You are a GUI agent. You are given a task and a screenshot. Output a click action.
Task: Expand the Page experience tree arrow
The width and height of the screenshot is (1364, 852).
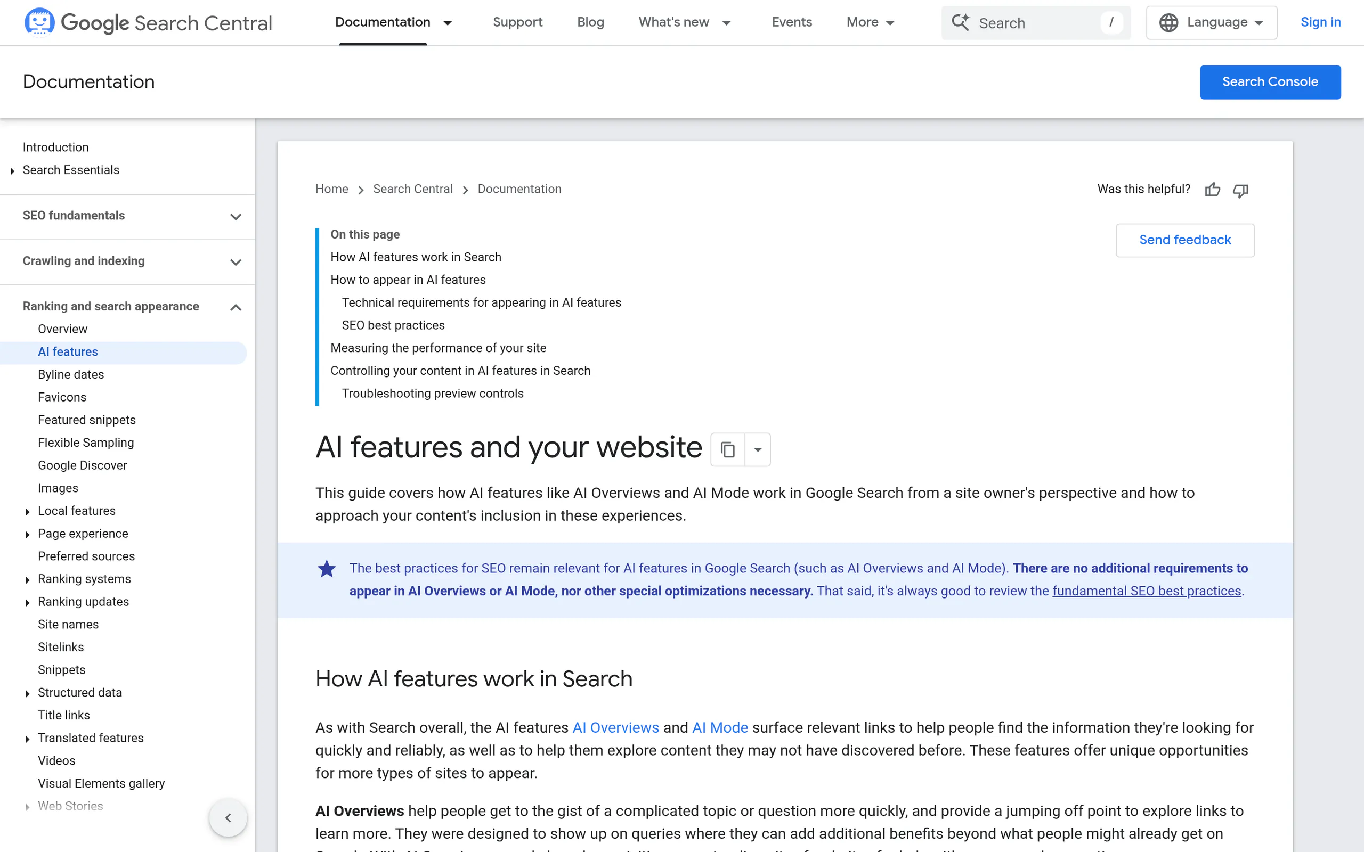28,534
